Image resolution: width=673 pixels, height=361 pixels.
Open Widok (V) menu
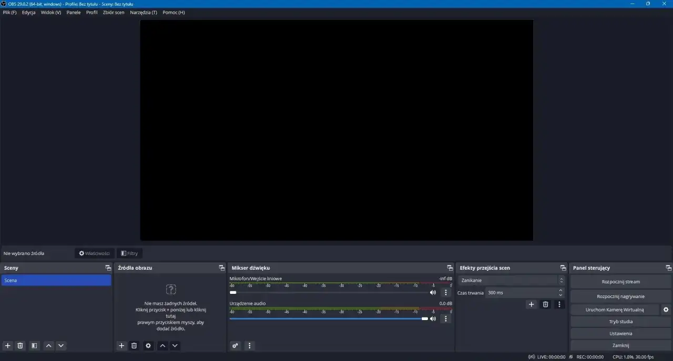tap(51, 13)
